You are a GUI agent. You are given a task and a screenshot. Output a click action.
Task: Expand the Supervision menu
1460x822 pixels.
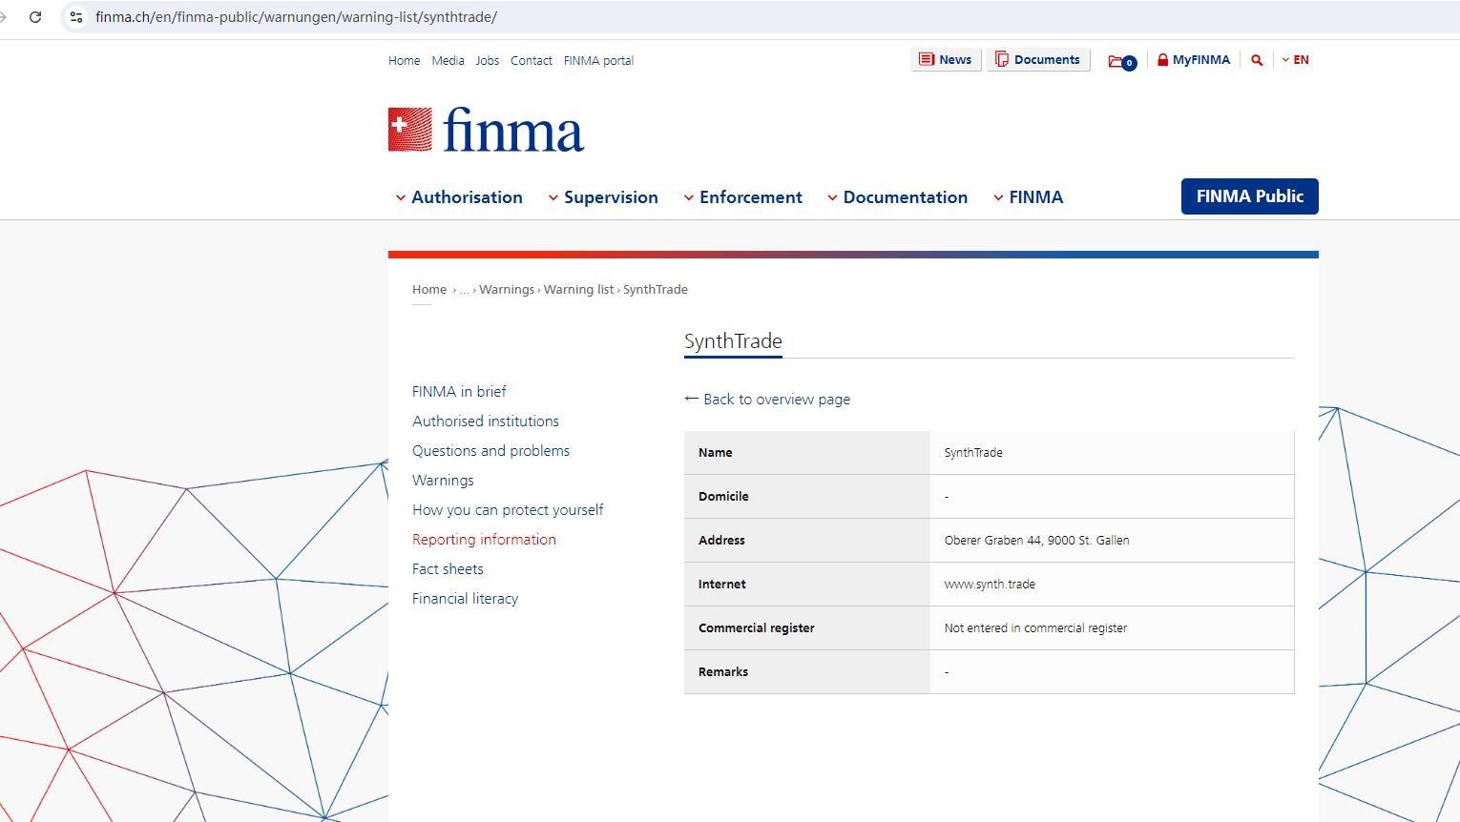pos(603,197)
